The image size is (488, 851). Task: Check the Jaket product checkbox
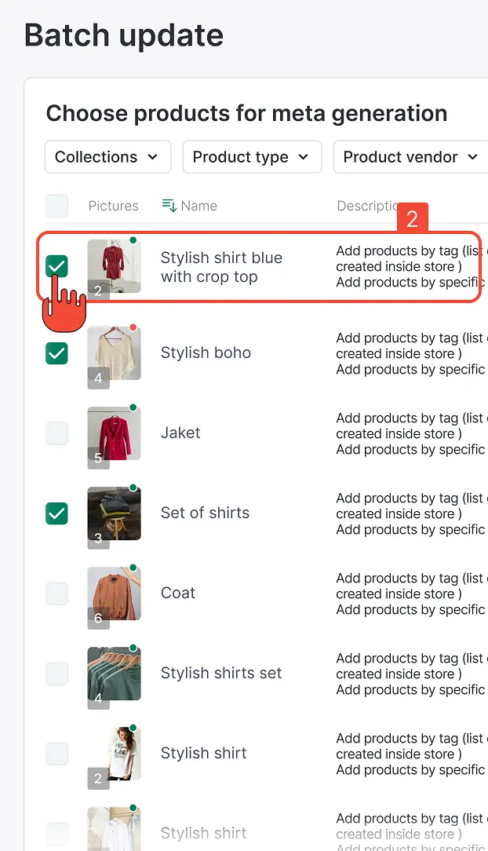pos(56,433)
